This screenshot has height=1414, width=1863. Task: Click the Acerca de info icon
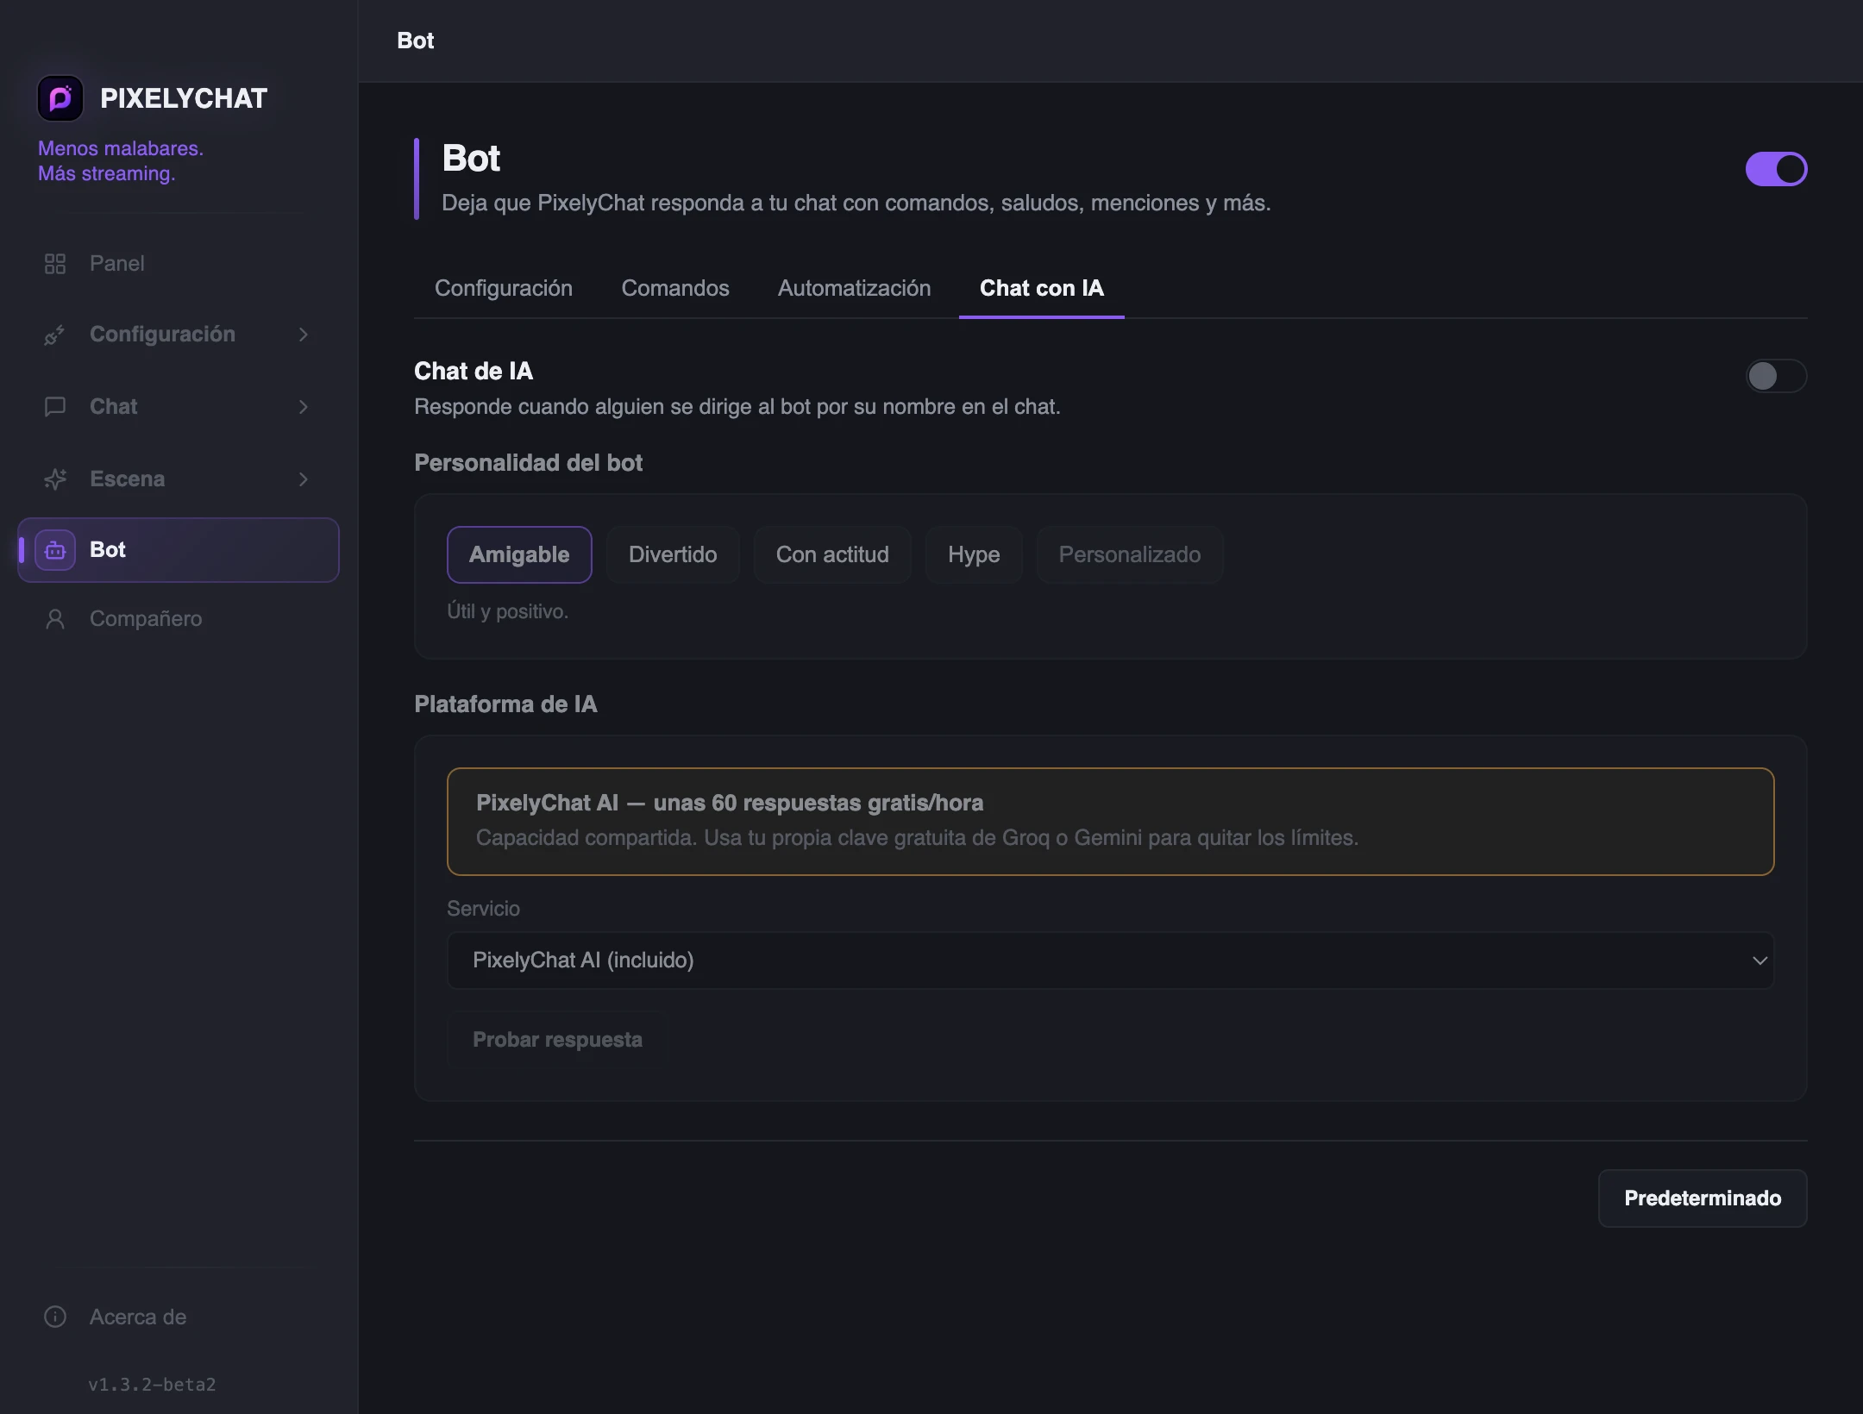pos(55,1317)
